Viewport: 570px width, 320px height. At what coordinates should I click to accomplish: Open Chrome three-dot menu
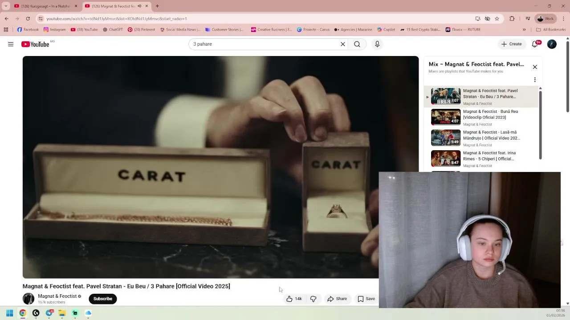pos(563,19)
